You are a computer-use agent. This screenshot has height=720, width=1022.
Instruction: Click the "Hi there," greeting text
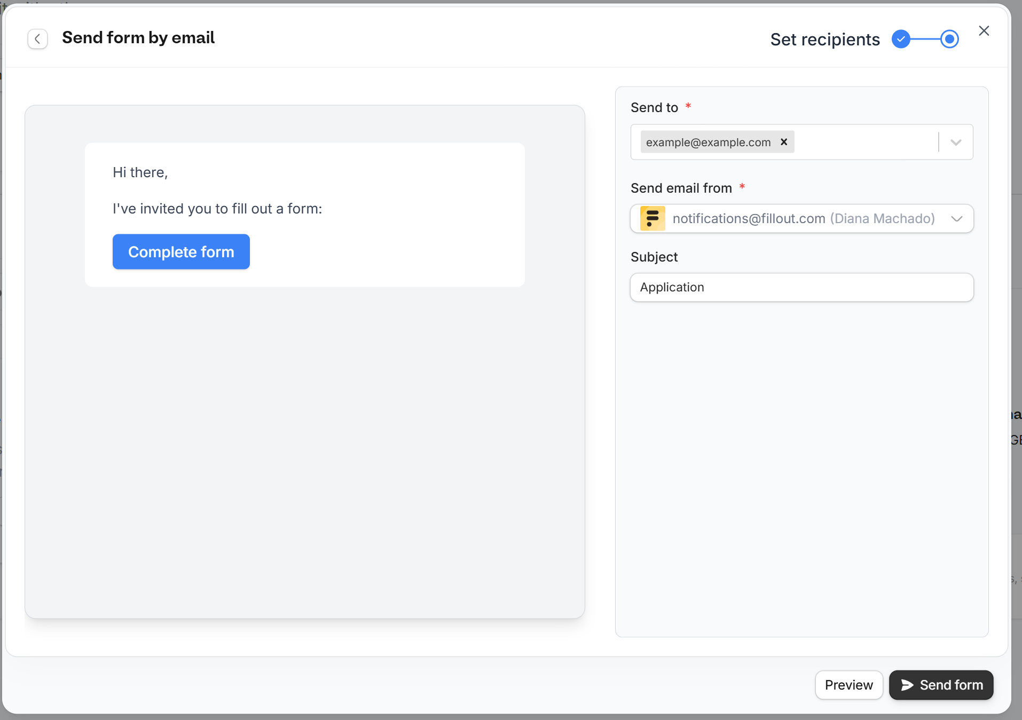(x=140, y=172)
